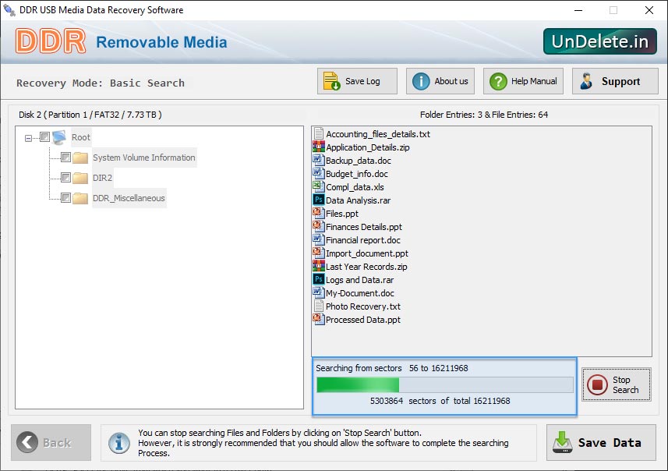Check the DIR2 folder checkbox
This screenshot has width=668, height=471.
pos(65,177)
